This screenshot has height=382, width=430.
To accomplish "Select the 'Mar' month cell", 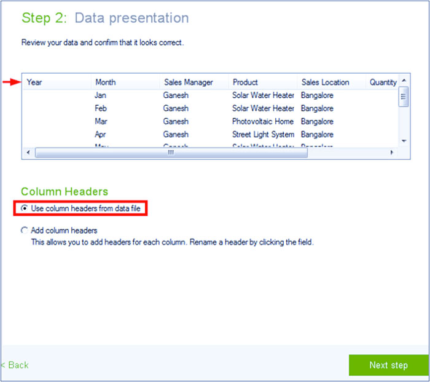I will click(101, 121).
